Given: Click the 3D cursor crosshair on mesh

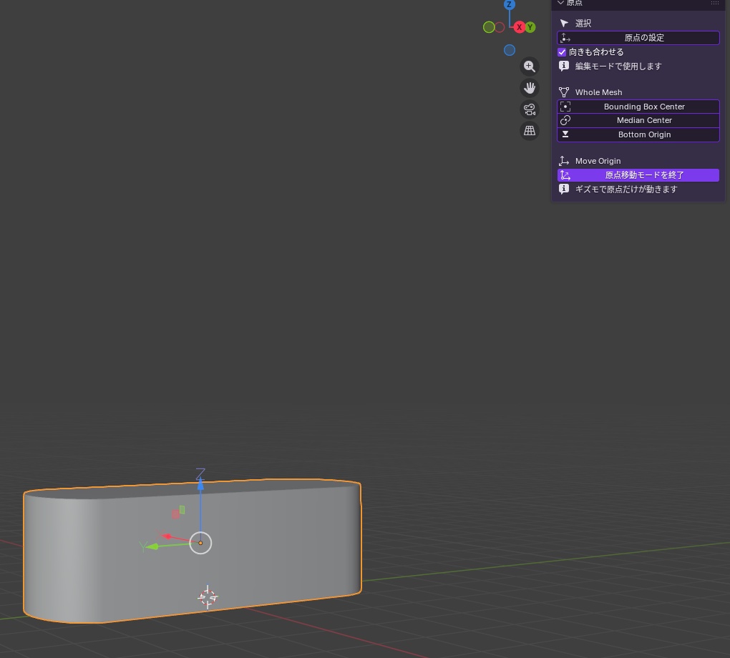Looking at the screenshot, I should [x=208, y=597].
